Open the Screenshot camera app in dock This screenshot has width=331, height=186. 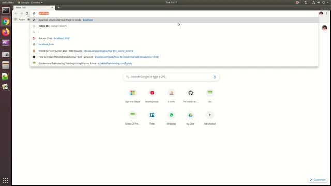tap(6, 54)
